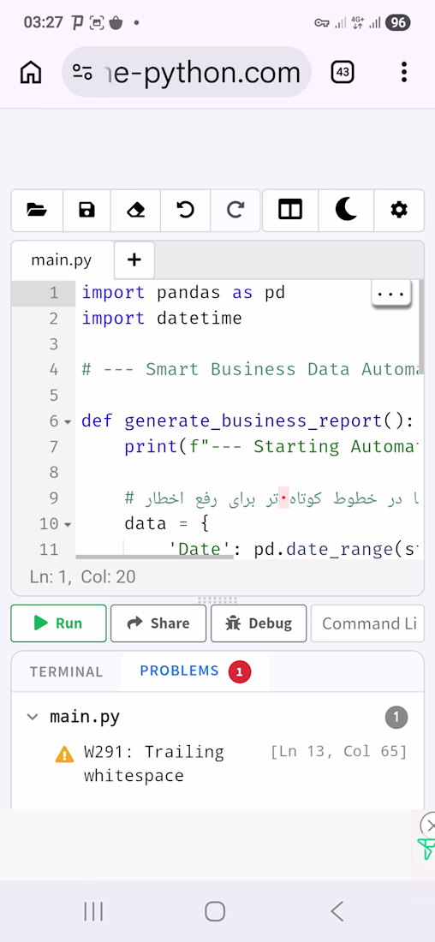Switch the editor layout with columns icon

(290, 210)
